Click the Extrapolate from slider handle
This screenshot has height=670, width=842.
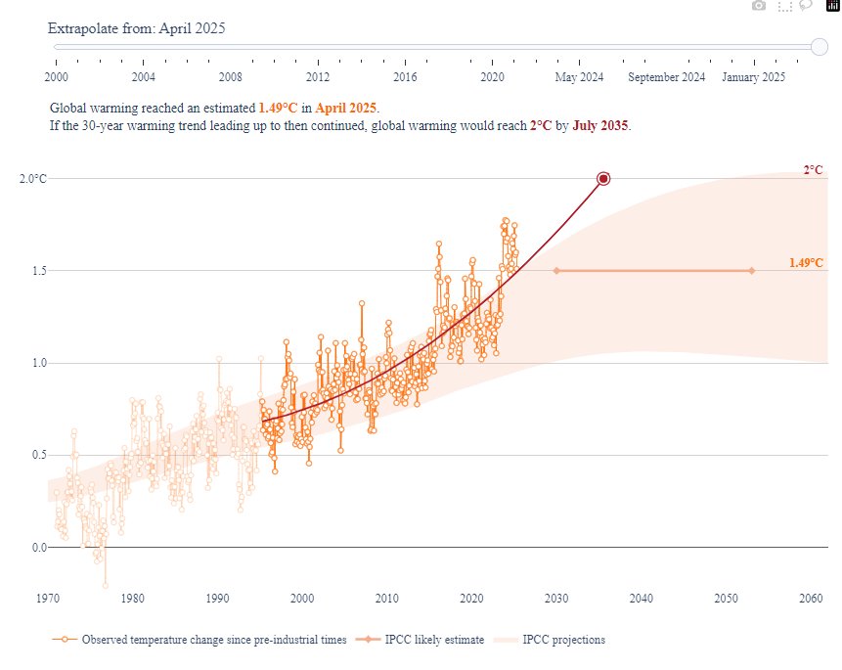[820, 44]
